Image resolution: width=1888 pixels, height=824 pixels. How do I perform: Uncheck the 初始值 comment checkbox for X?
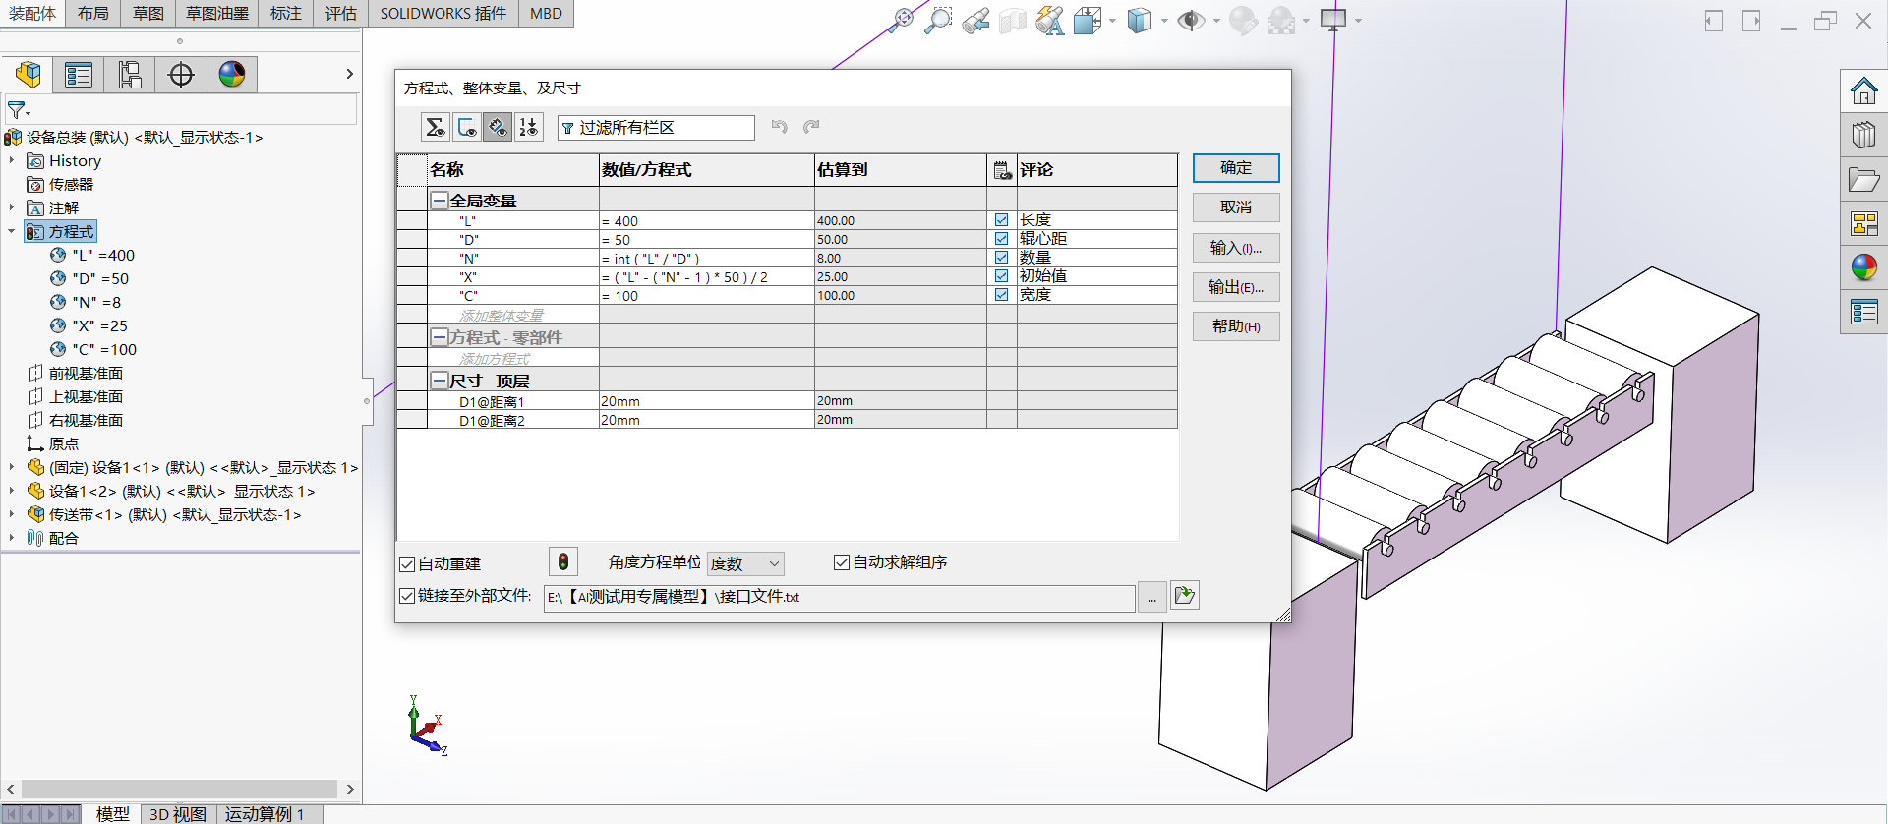coord(1001,276)
